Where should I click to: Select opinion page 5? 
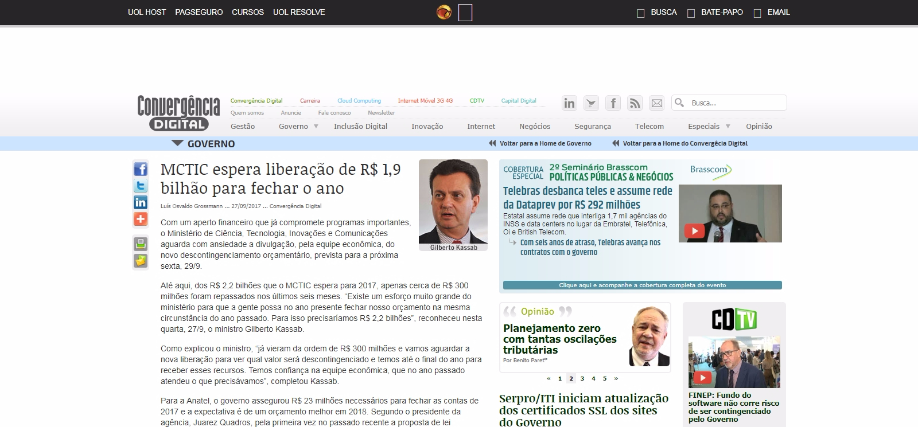click(605, 378)
